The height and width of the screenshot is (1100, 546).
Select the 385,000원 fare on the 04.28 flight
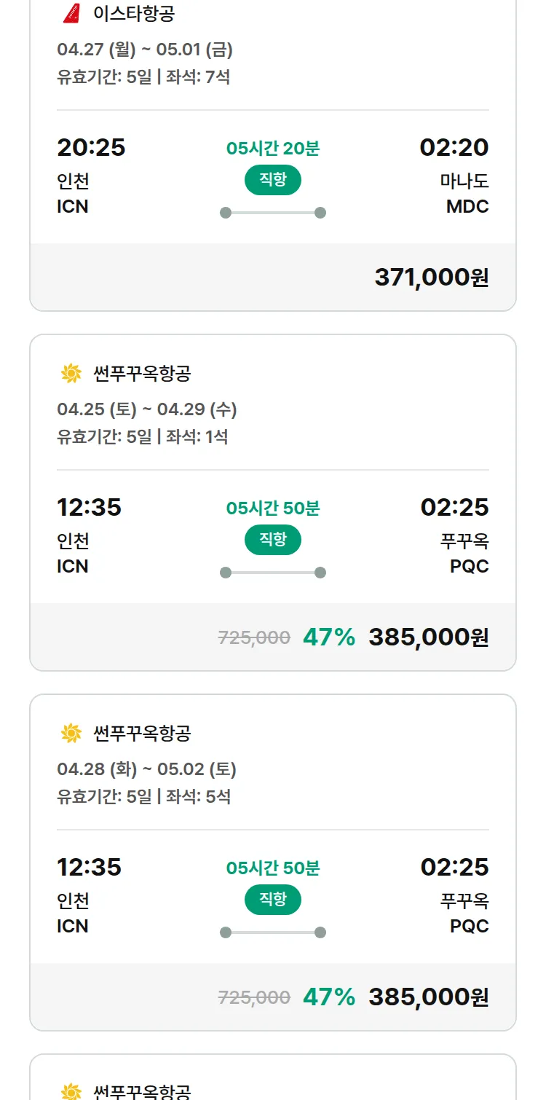[x=428, y=997]
